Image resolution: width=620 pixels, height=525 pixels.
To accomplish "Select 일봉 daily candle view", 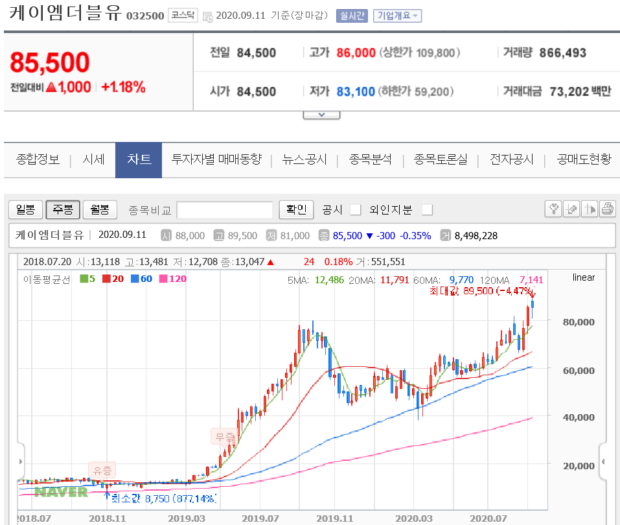I will [26, 209].
